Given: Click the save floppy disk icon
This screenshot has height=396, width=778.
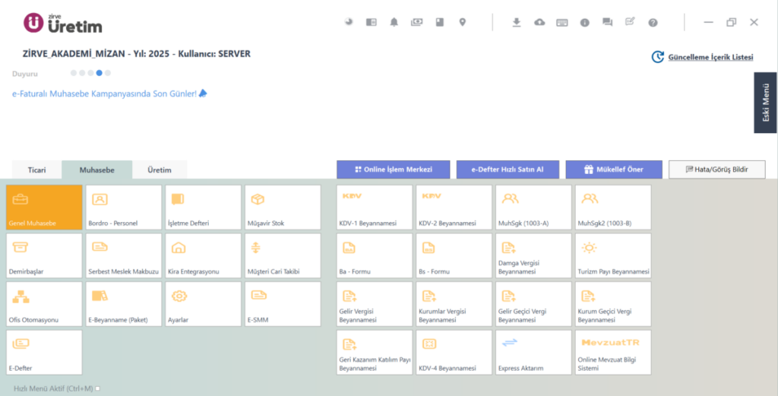Looking at the screenshot, I should click(440, 22).
